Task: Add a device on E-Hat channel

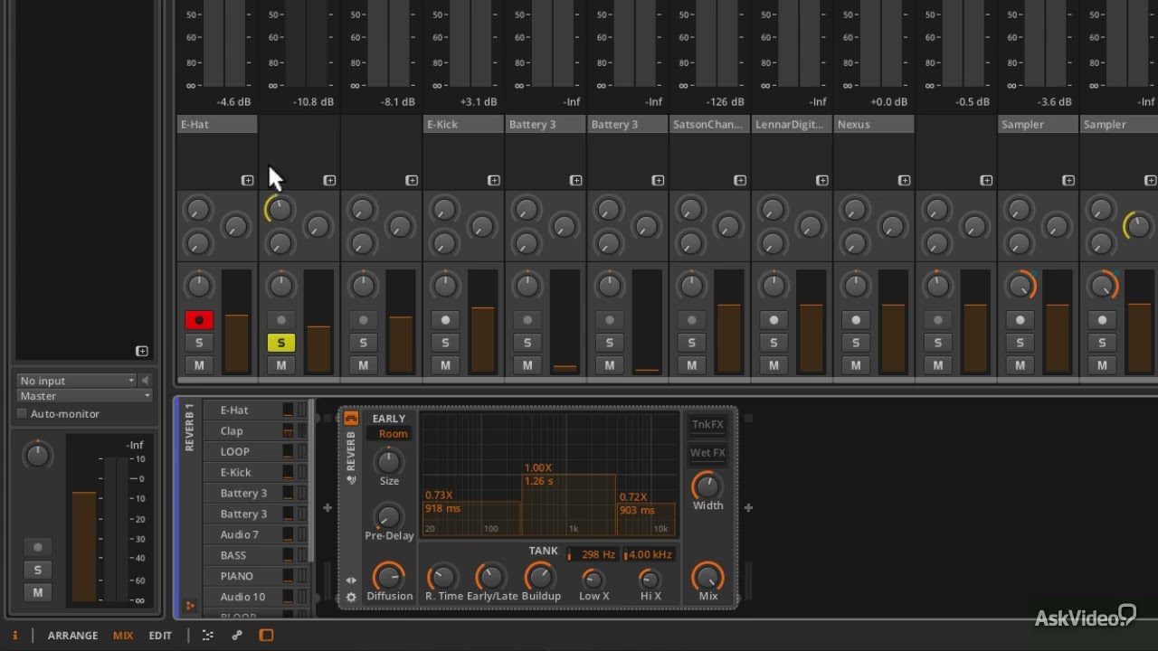Action: [247, 181]
